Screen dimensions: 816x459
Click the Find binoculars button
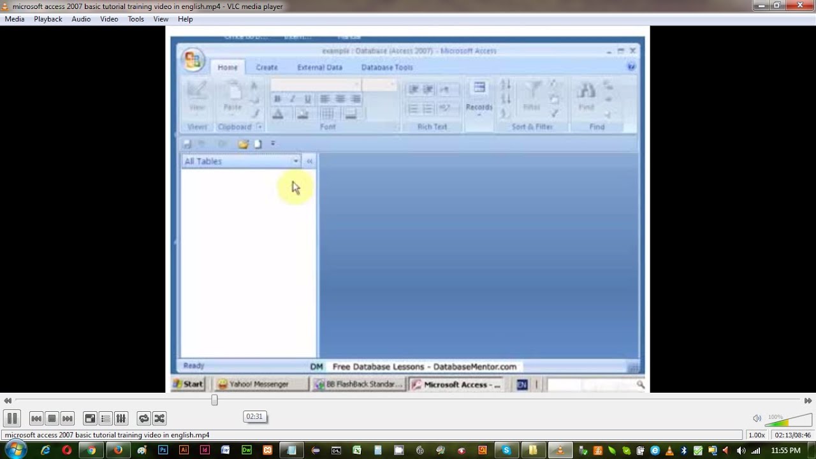click(x=586, y=96)
